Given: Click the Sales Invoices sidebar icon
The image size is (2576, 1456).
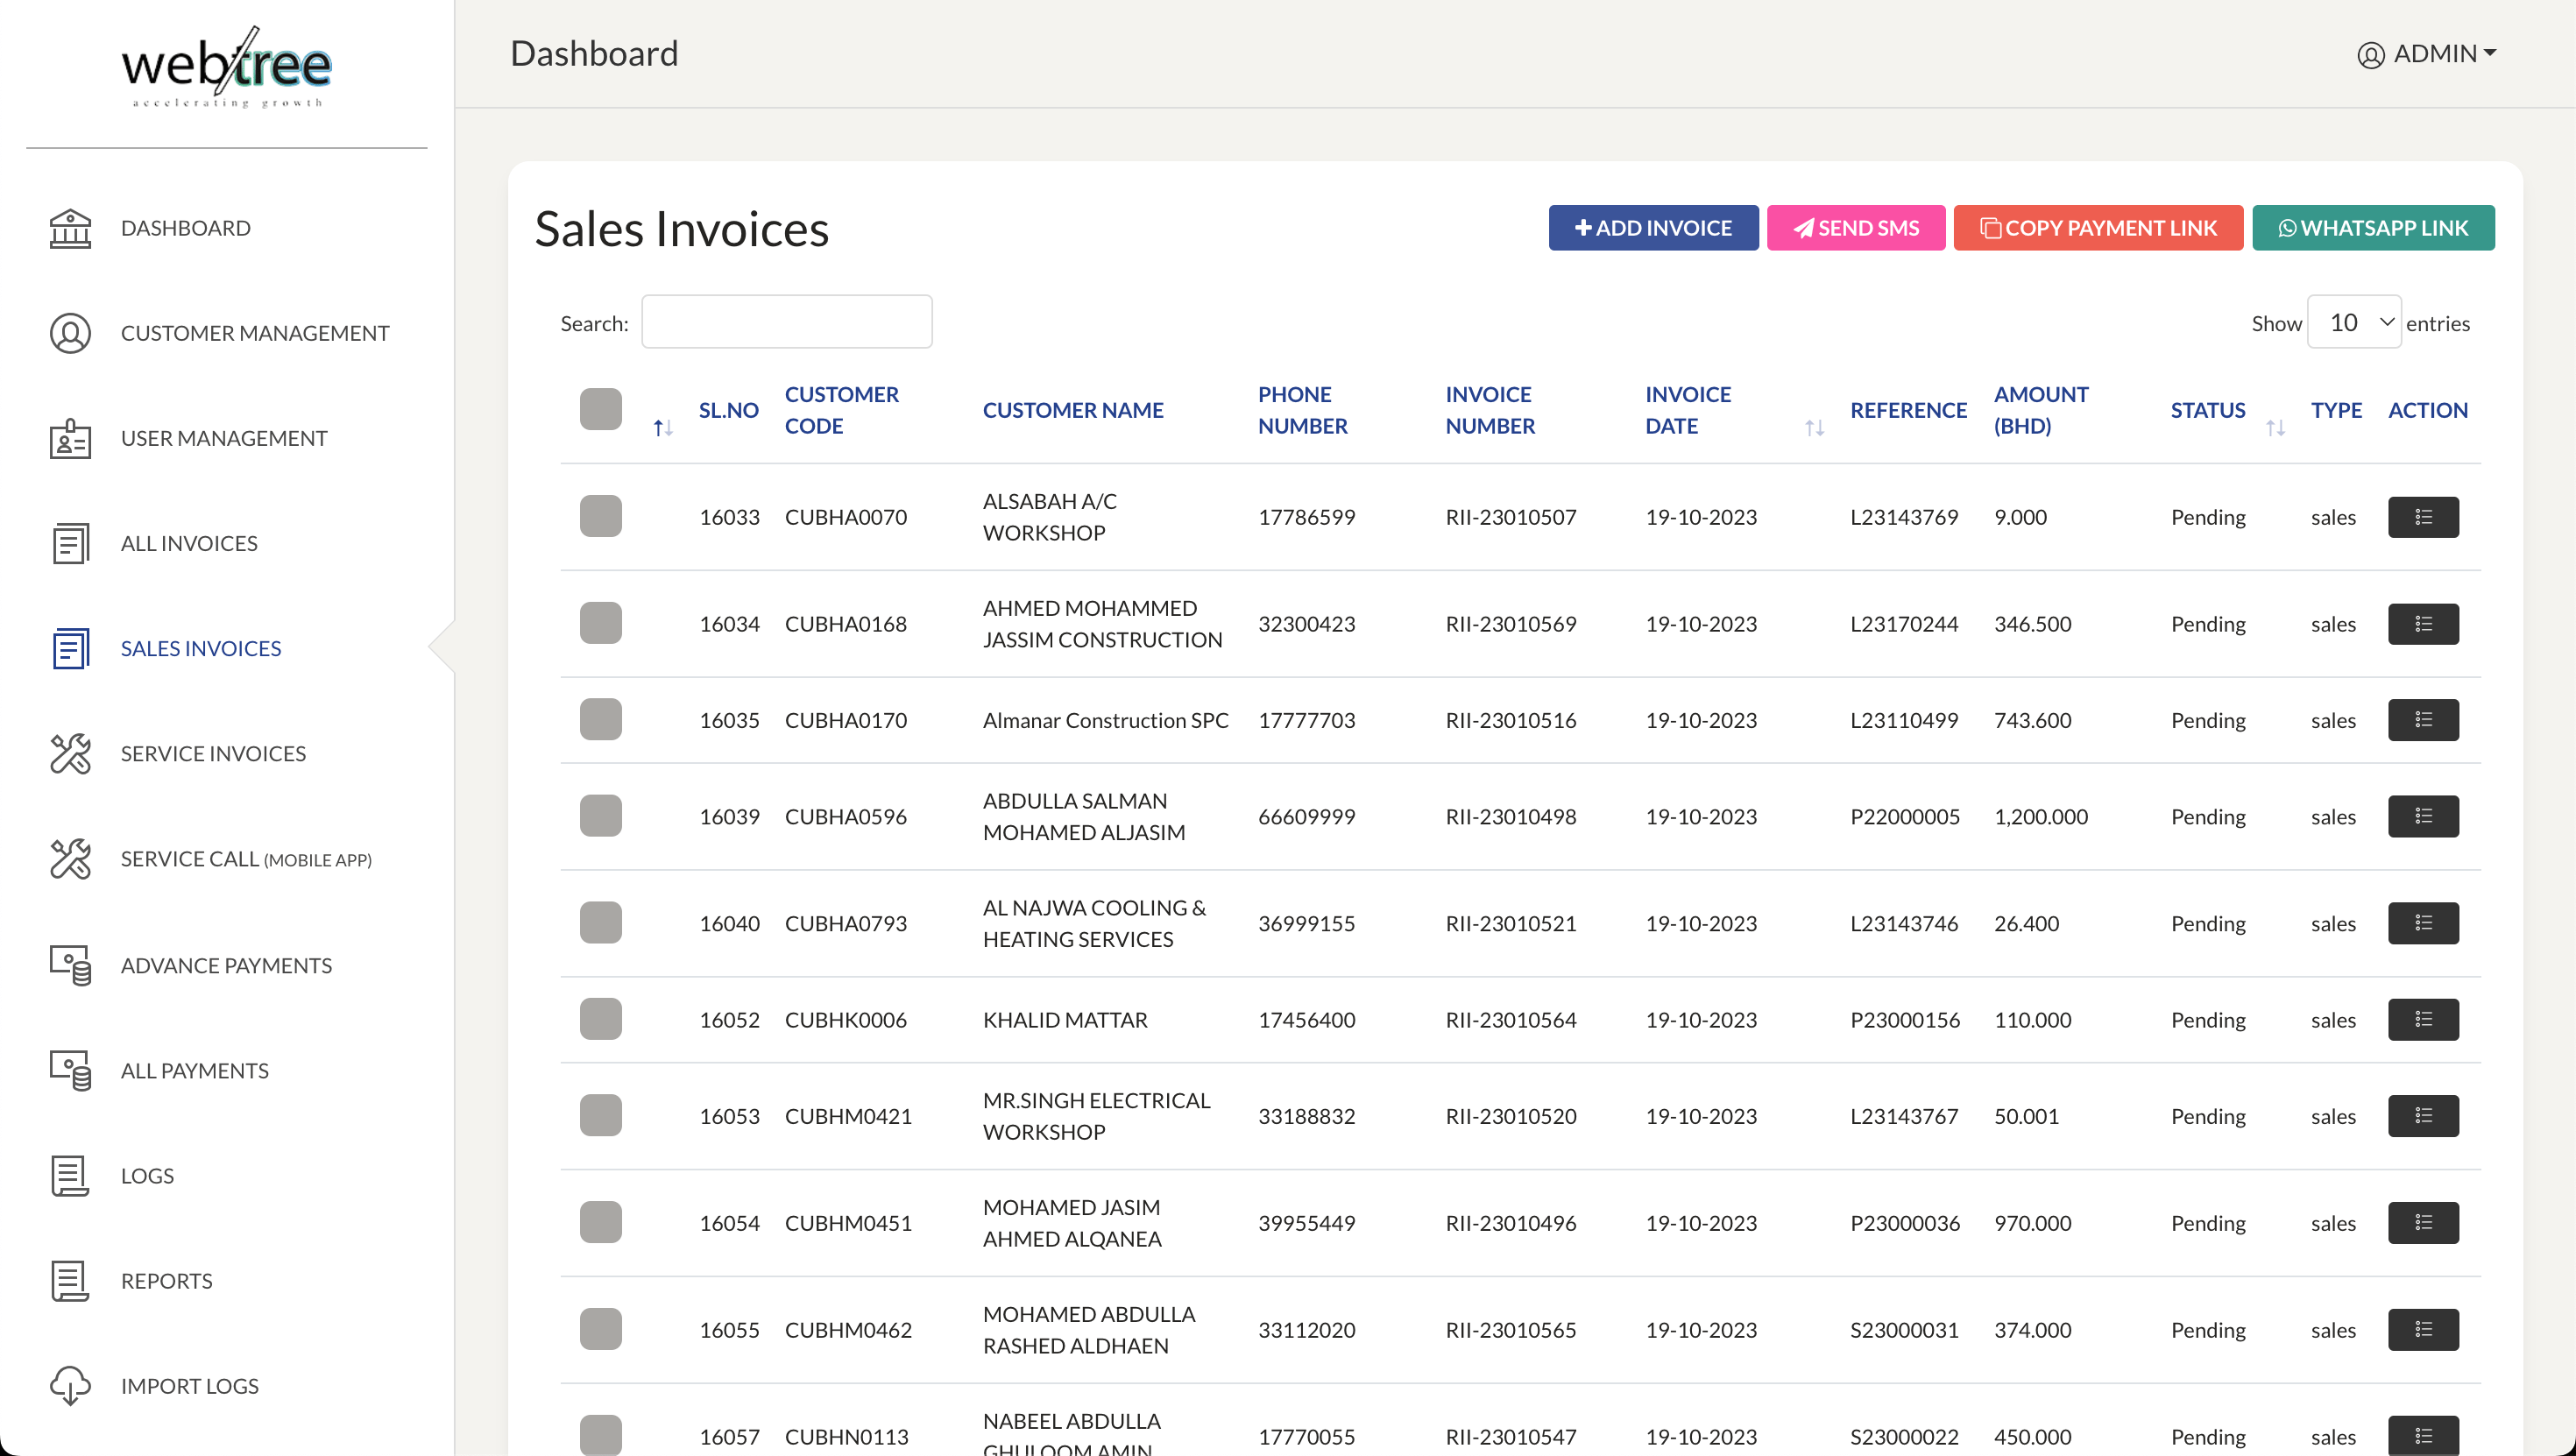Looking at the screenshot, I should [71, 647].
